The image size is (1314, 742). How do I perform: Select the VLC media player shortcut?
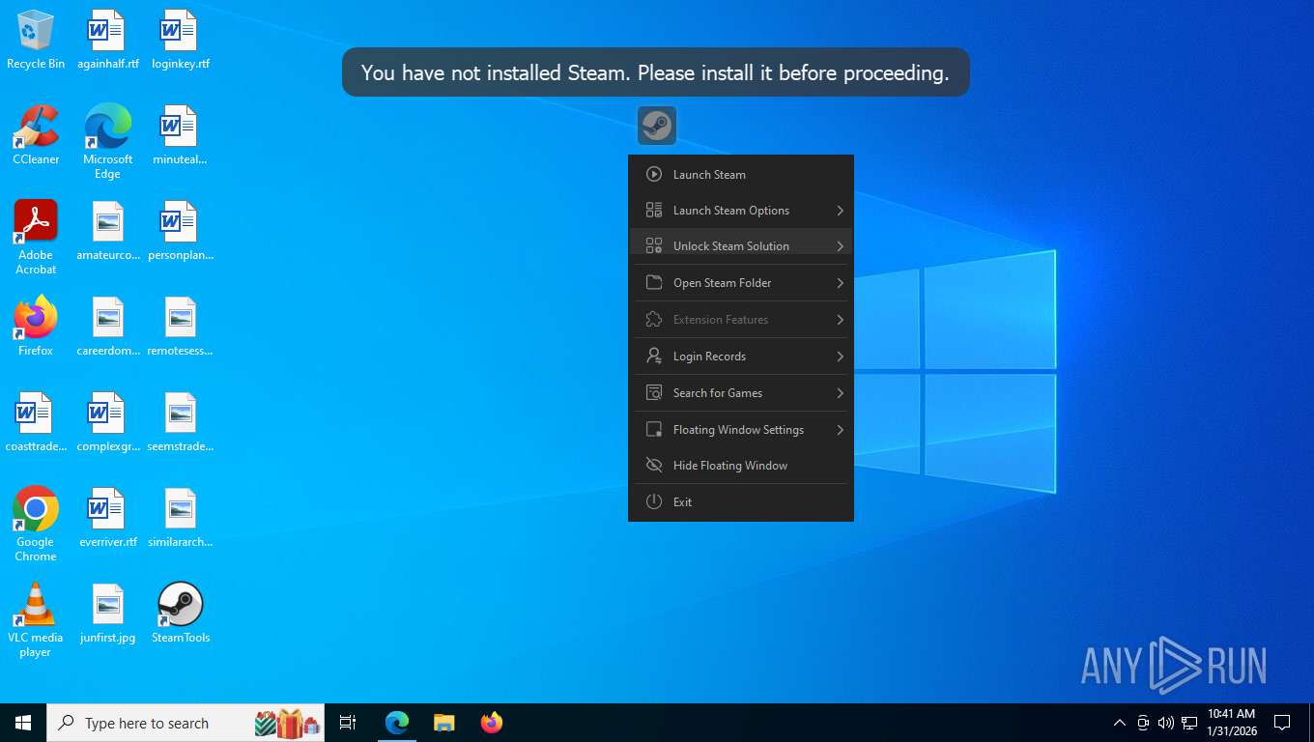pos(36,619)
